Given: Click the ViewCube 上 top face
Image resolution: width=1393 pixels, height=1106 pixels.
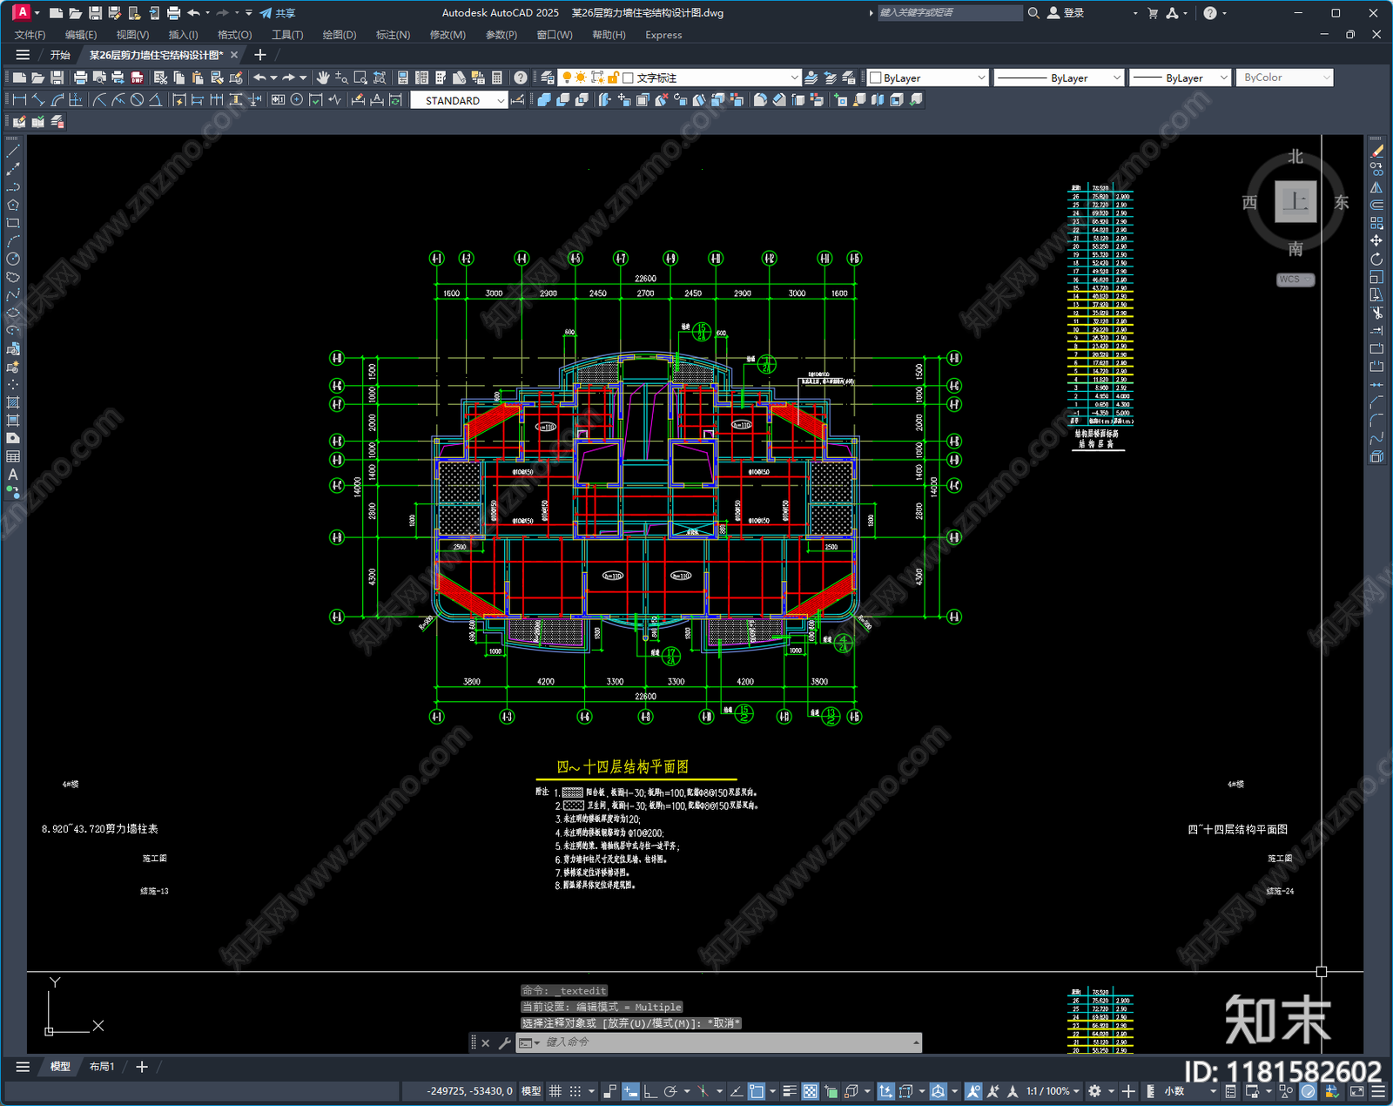Looking at the screenshot, I should coord(1295,202).
